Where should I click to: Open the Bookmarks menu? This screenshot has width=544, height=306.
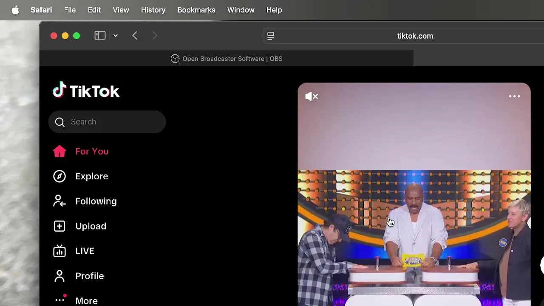[196, 10]
